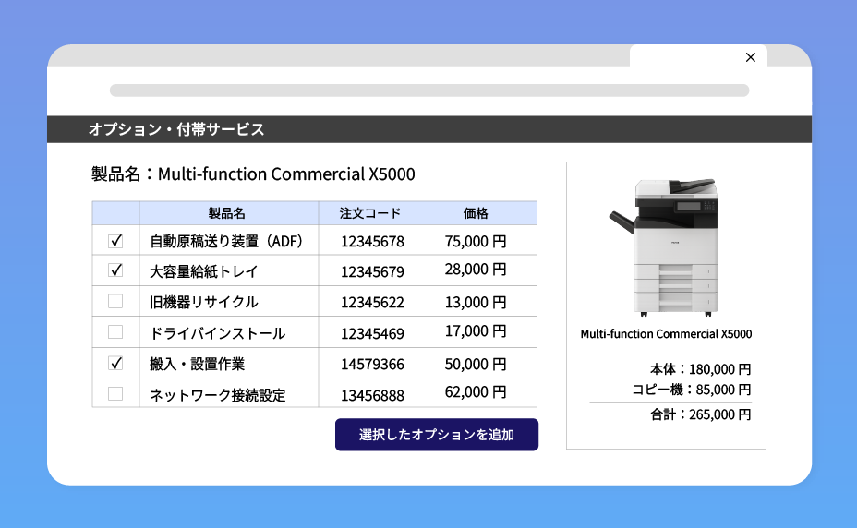Tick the ドライバインストール checkbox
The image size is (857, 528).
[115, 332]
